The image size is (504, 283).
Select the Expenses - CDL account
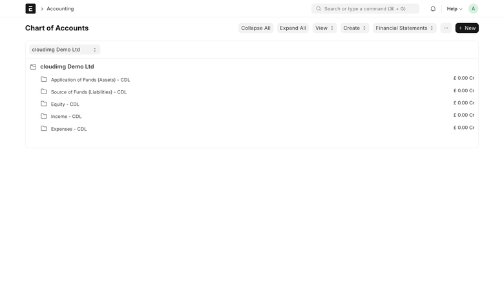coord(68,129)
